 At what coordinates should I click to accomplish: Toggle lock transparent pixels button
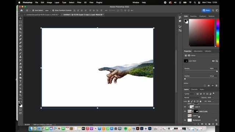[189, 101]
